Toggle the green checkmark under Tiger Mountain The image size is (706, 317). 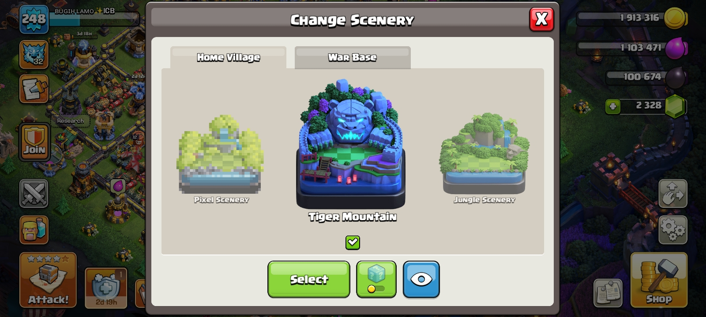[353, 243]
